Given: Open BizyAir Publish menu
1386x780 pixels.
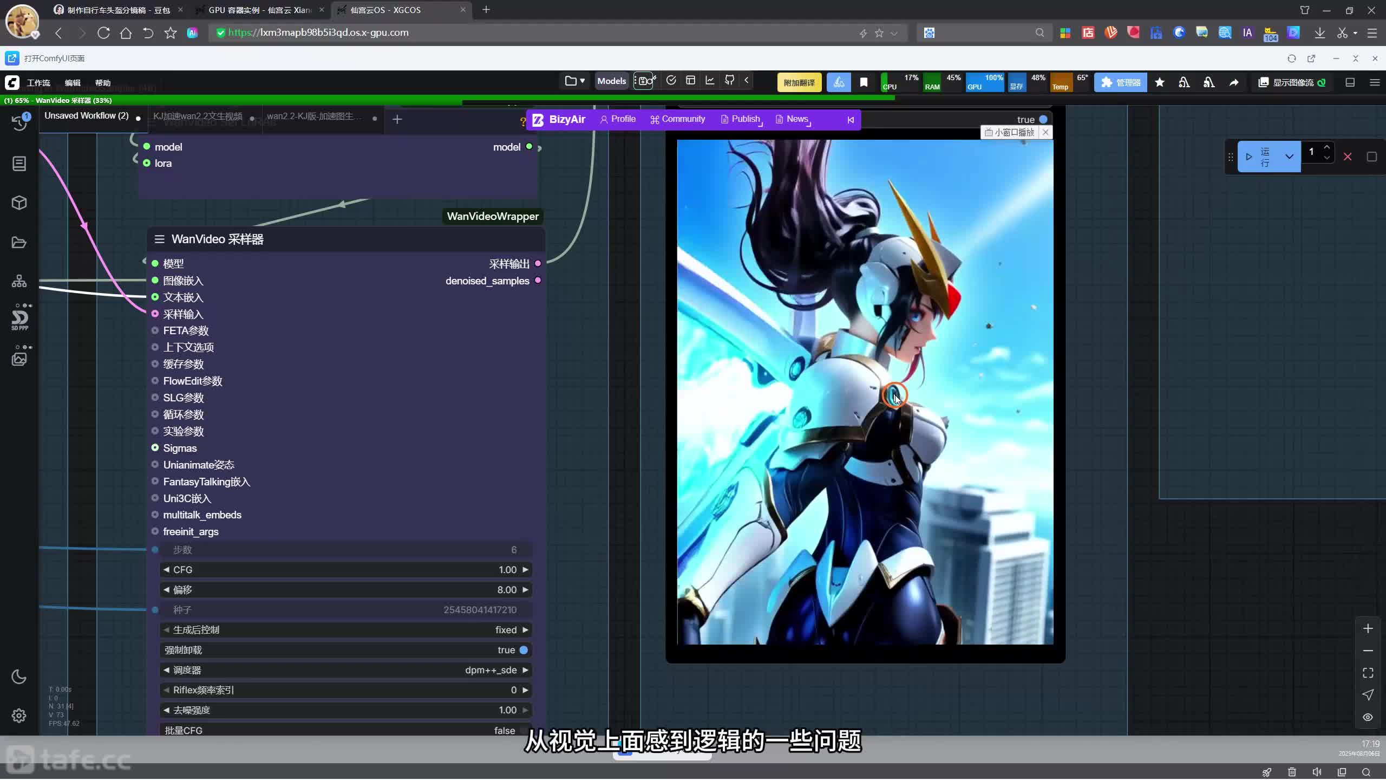Looking at the screenshot, I should point(741,119).
